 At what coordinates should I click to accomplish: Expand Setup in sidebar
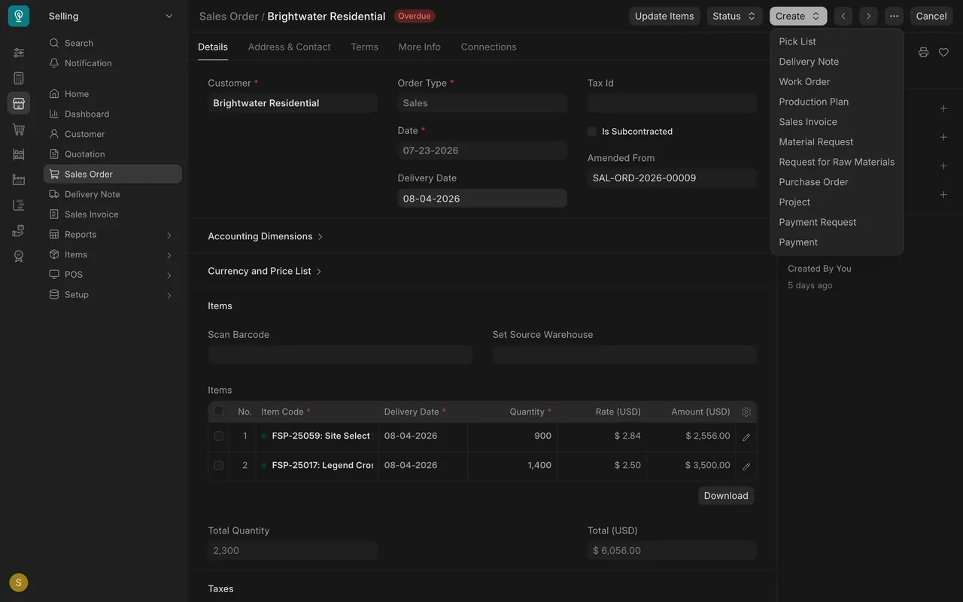pyautogui.click(x=113, y=295)
